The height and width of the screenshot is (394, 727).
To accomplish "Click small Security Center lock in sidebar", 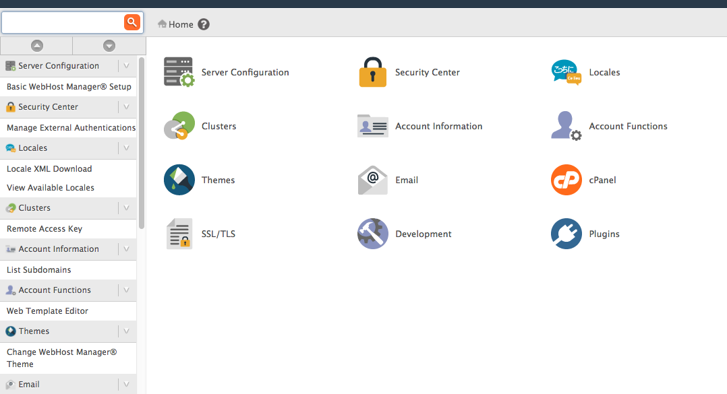I will pos(10,107).
